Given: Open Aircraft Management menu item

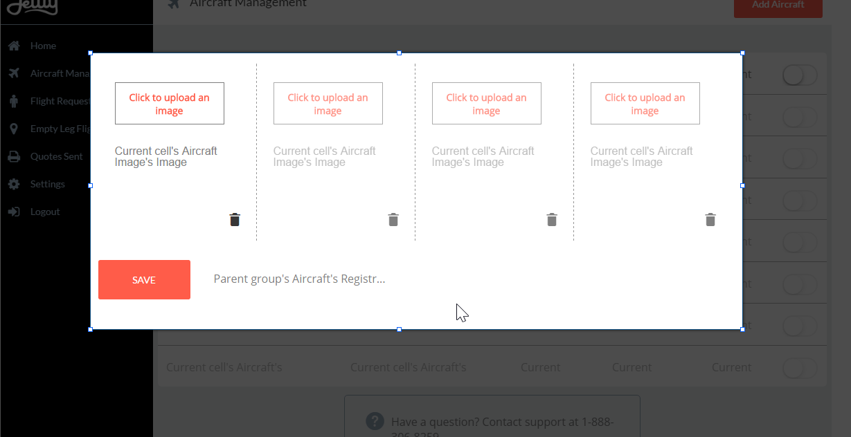Looking at the screenshot, I should 60,73.
